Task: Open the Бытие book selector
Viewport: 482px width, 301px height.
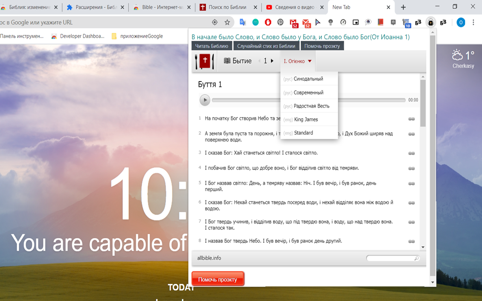Action: pos(238,61)
